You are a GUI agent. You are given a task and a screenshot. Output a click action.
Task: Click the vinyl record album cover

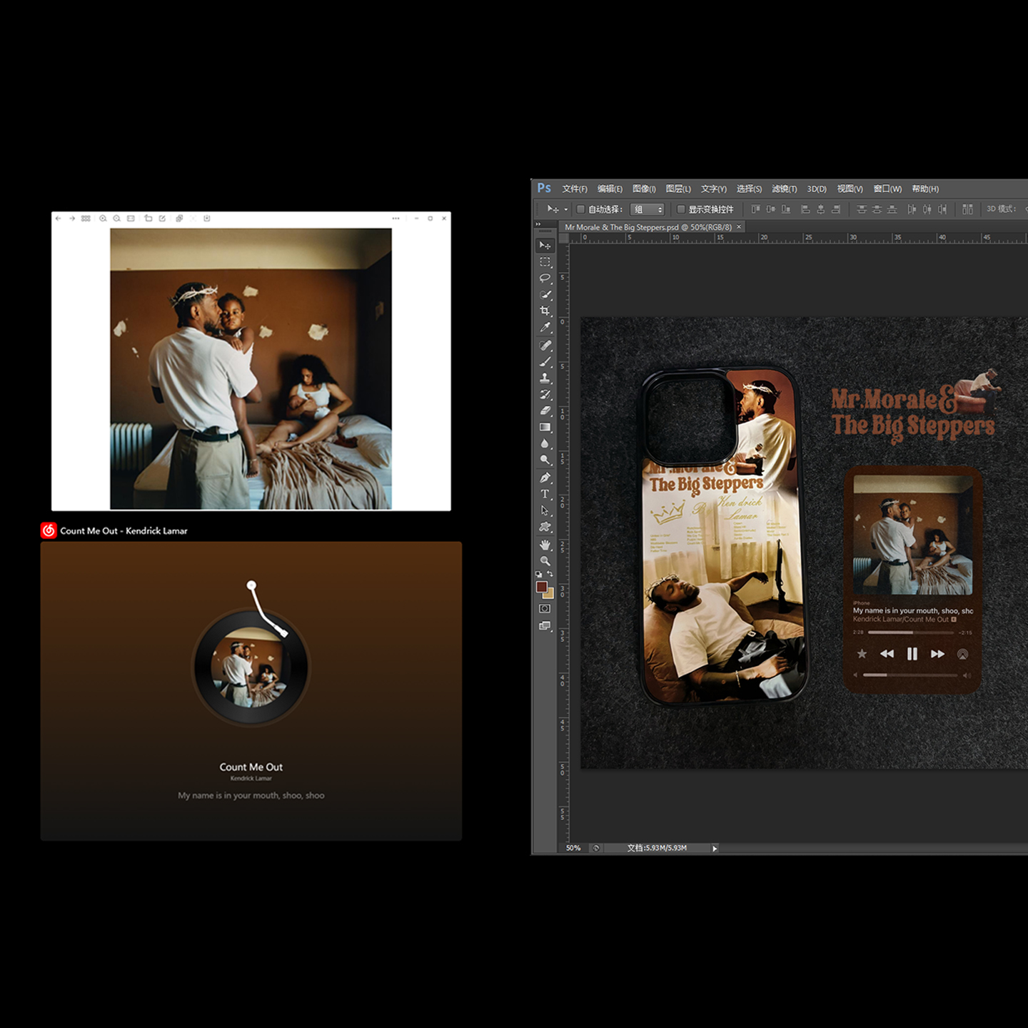tap(251, 667)
